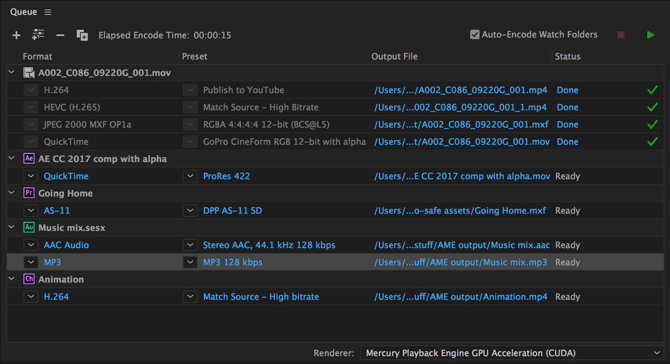
Task: Click the After Effects icon beside AE comp
Action: [28, 159]
